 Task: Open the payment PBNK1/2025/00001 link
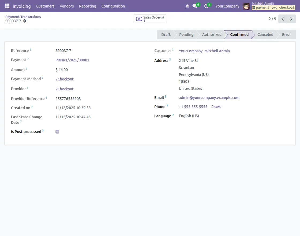tap(72, 60)
